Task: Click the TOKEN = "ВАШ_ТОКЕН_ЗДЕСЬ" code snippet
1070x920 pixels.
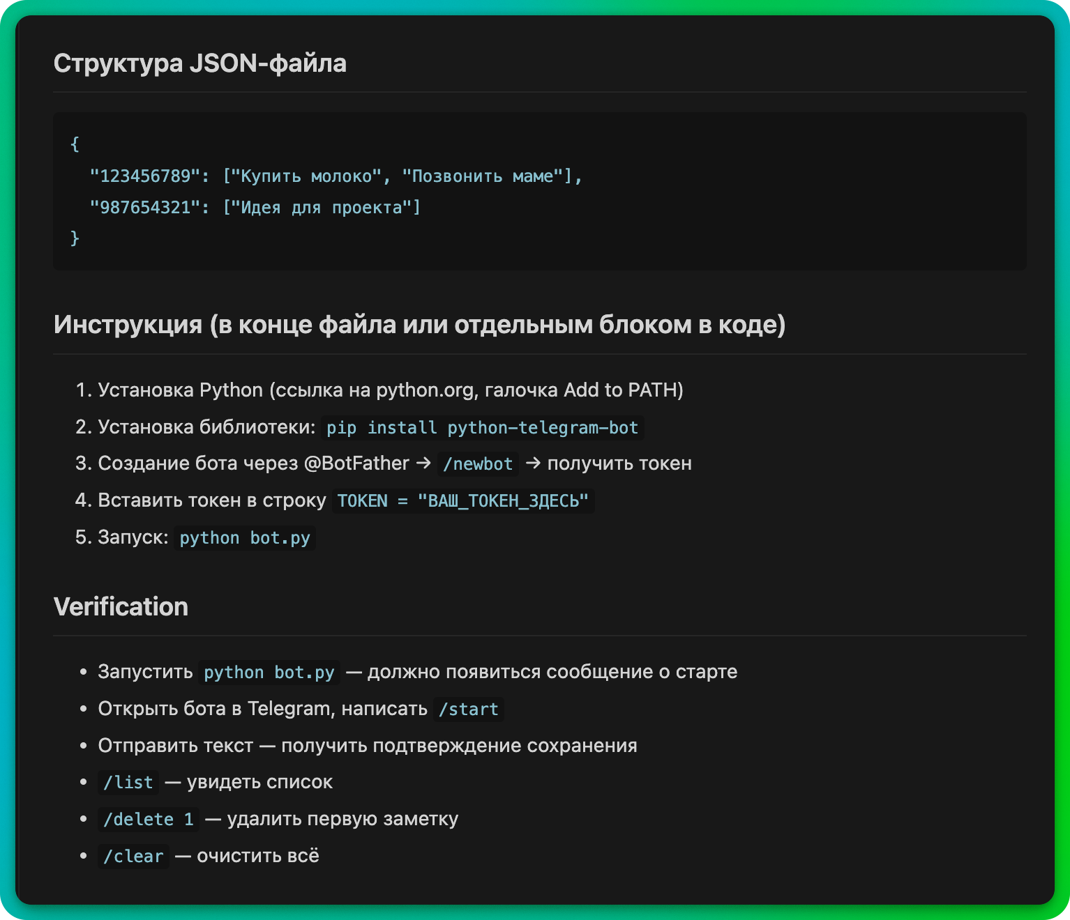Action: coord(463,501)
